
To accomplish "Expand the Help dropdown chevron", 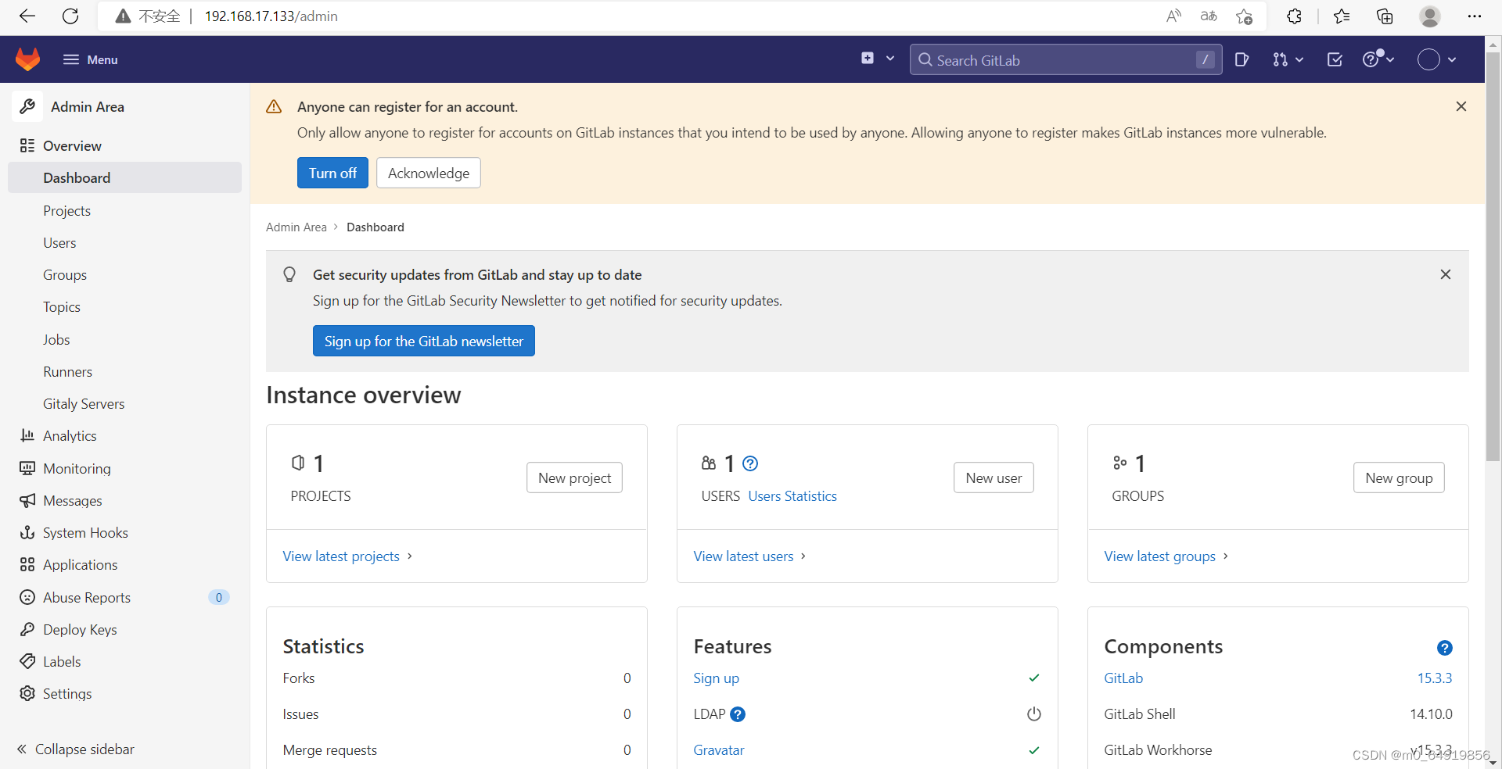I will coord(1390,59).
